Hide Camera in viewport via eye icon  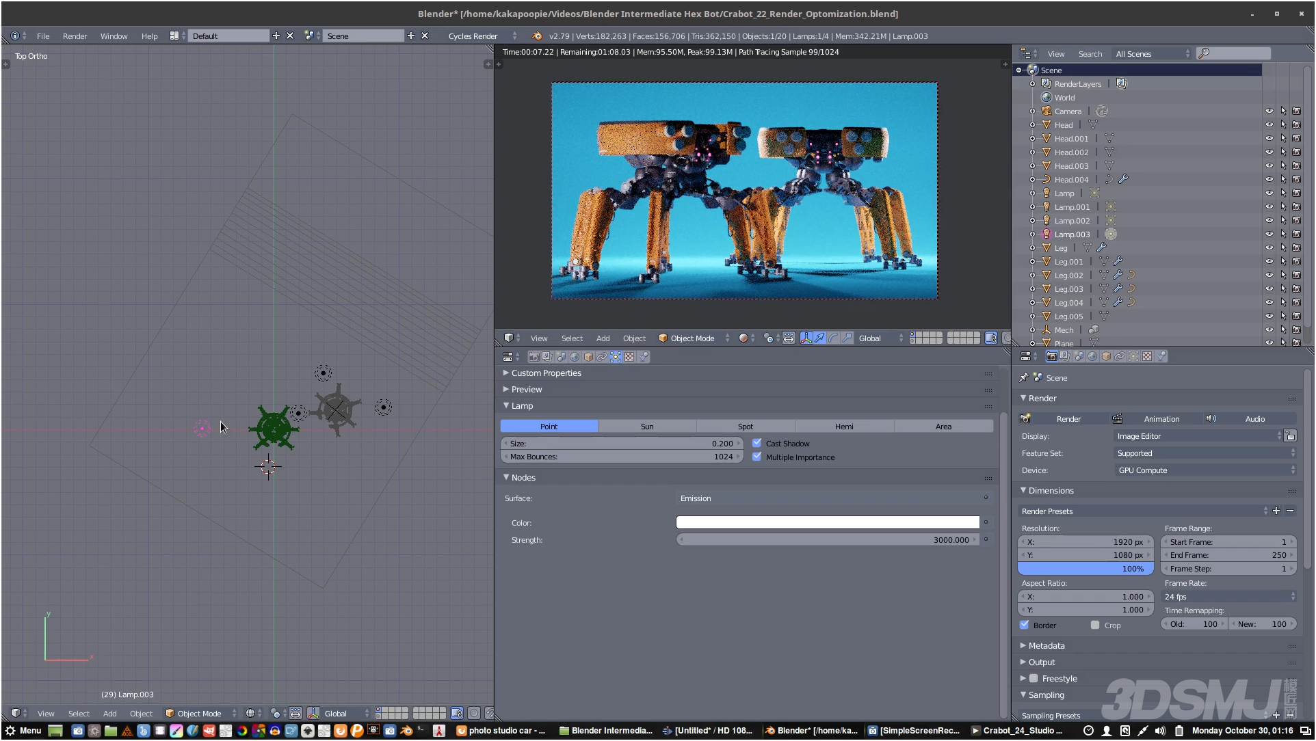click(x=1269, y=111)
